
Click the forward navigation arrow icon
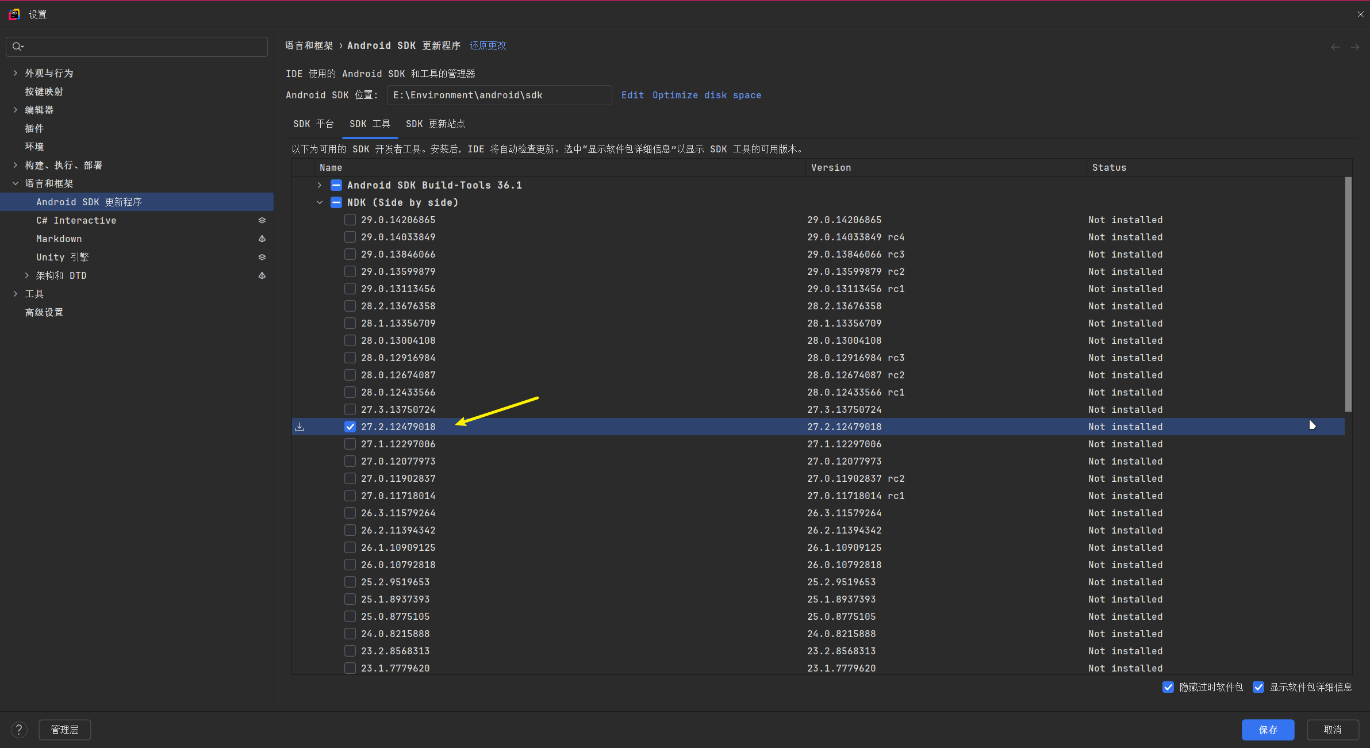pos(1355,47)
